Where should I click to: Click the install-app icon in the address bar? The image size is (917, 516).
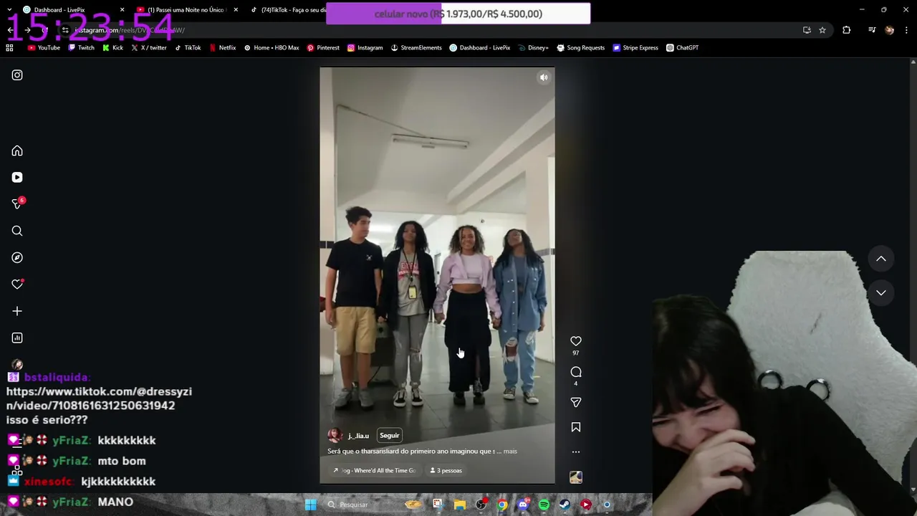point(807,30)
